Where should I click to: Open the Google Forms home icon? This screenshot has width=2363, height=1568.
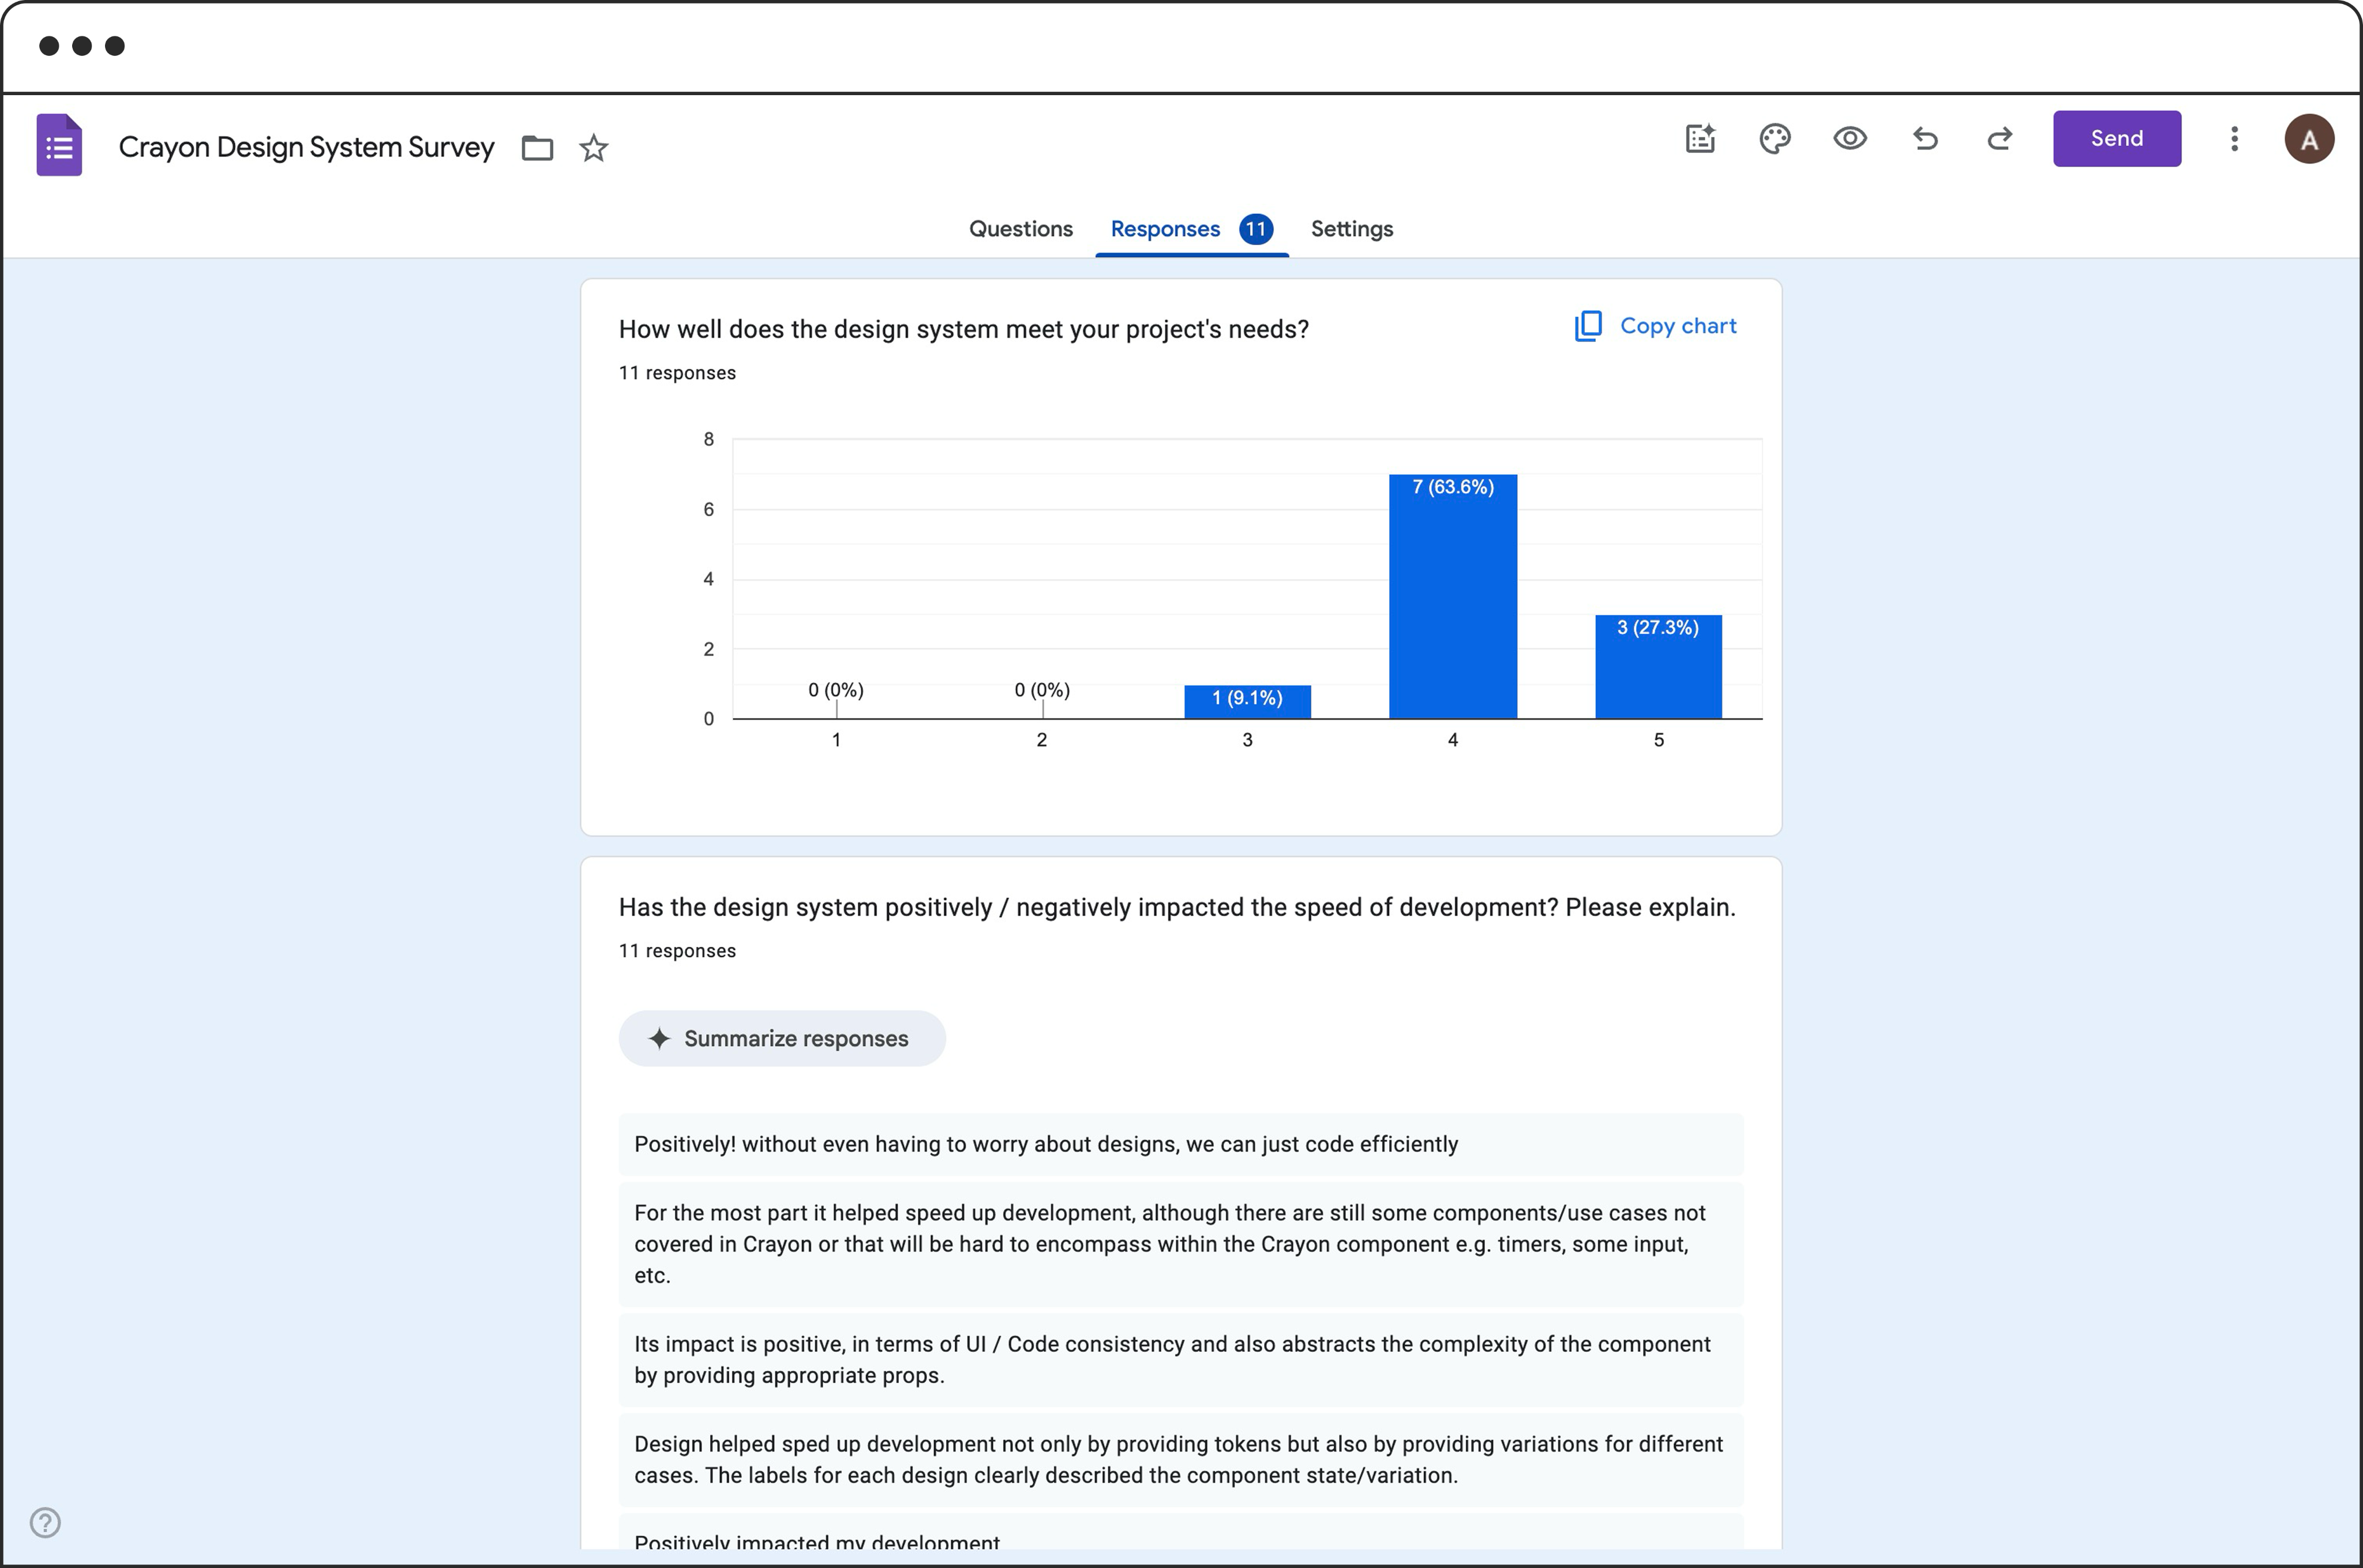(x=59, y=145)
